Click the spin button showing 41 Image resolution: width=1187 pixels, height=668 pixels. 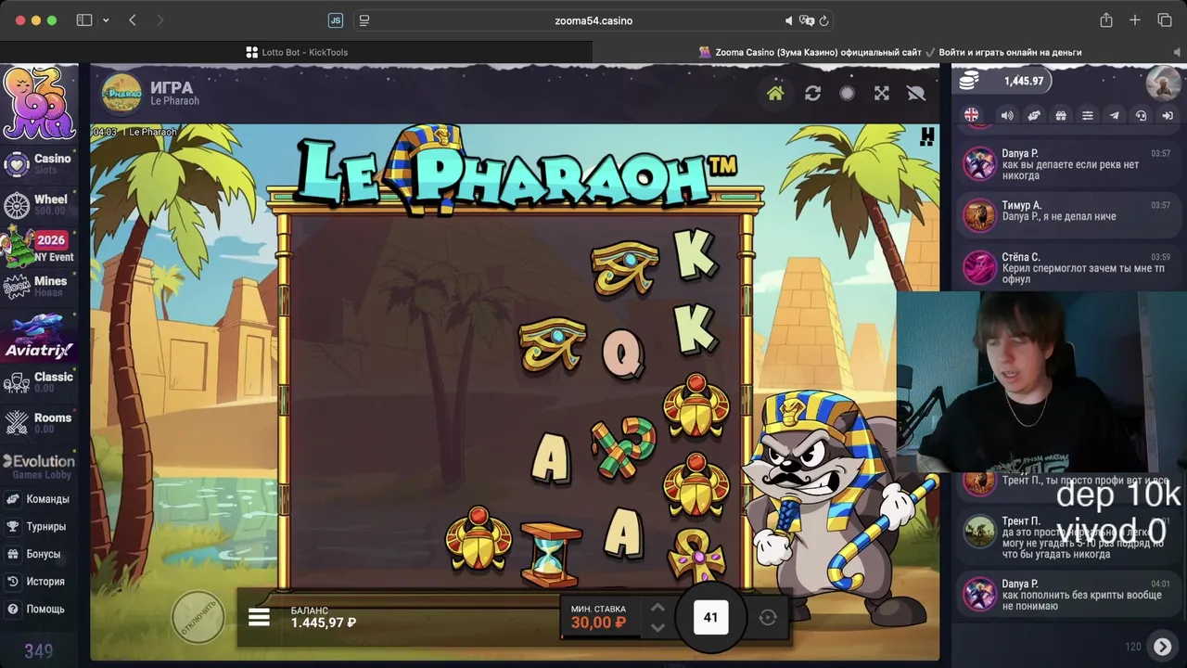710,617
